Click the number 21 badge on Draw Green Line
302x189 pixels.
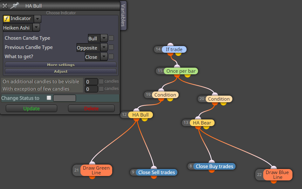click(77, 170)
